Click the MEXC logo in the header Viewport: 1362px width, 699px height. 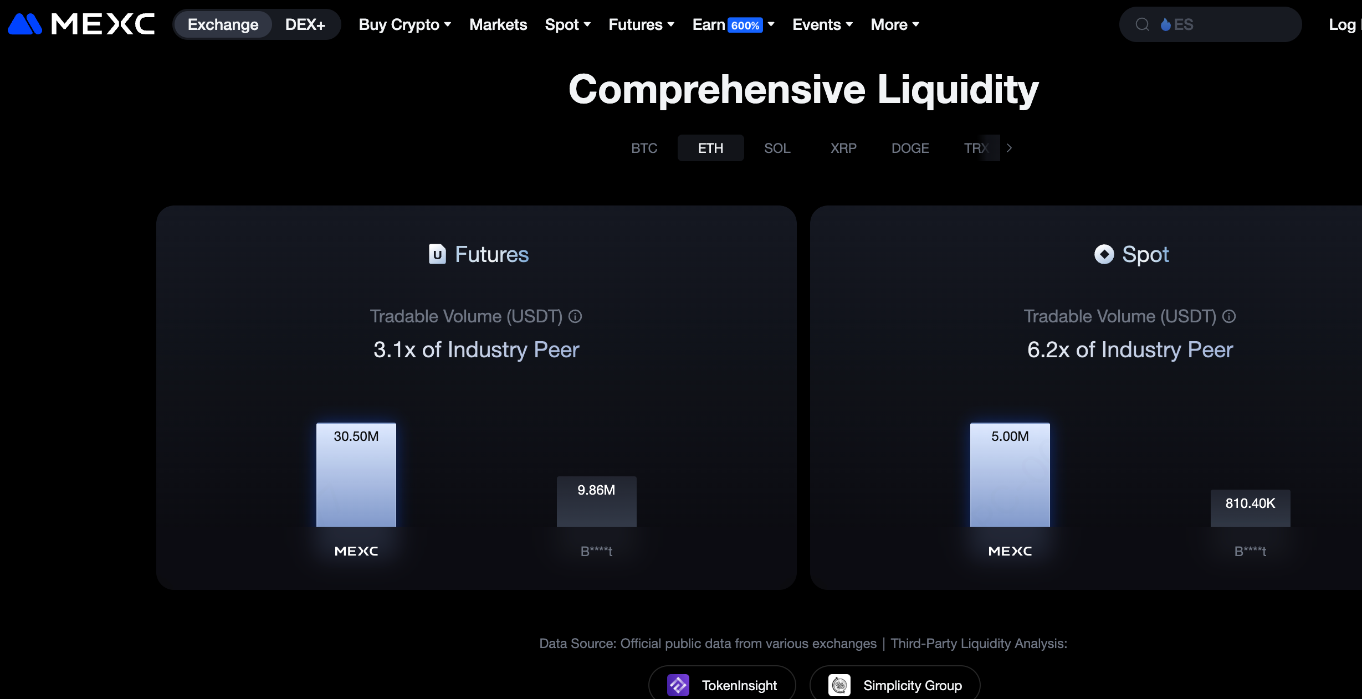click(81, 24)
